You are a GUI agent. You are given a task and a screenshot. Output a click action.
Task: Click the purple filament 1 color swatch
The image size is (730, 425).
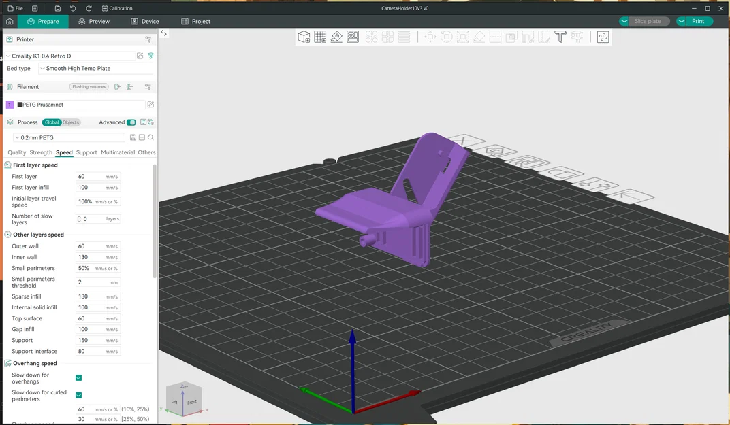coord(10,105)
